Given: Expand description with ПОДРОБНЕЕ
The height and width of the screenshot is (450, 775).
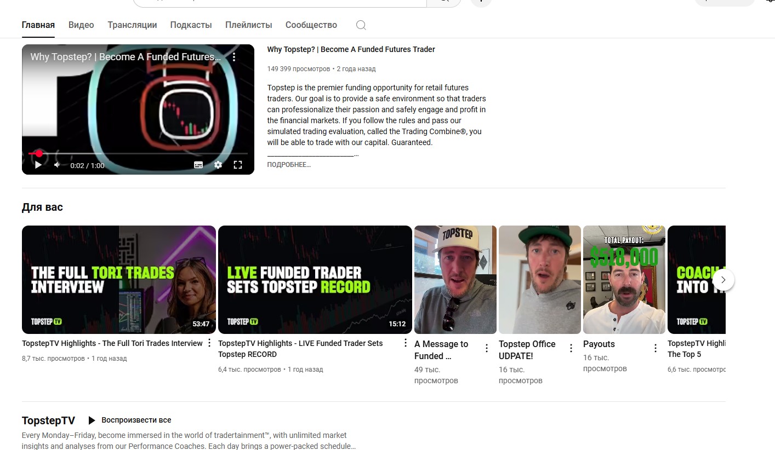Looking at the screenshot, I should 289,165.
